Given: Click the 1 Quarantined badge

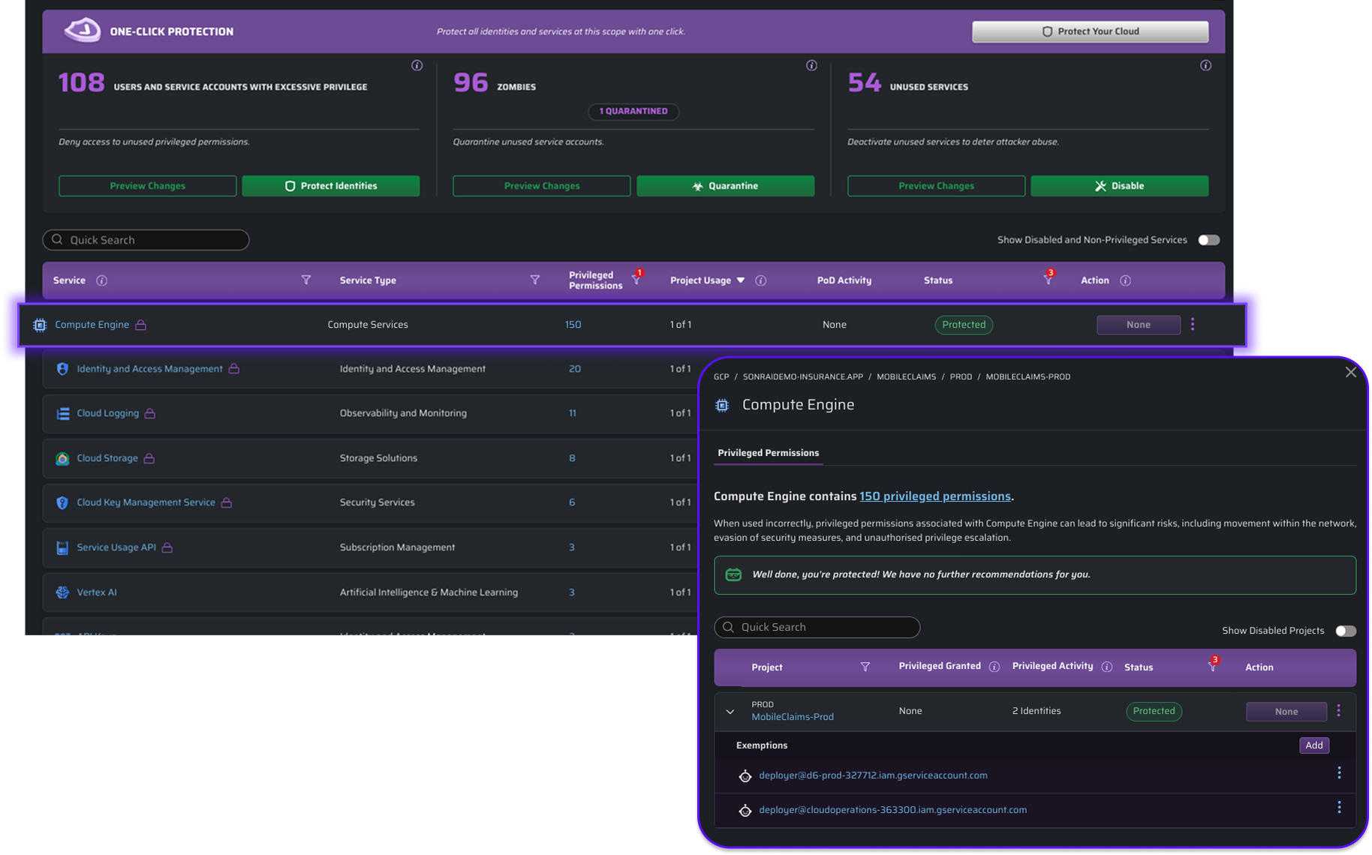Looking at the screenshot, I should tap(633, 111).
